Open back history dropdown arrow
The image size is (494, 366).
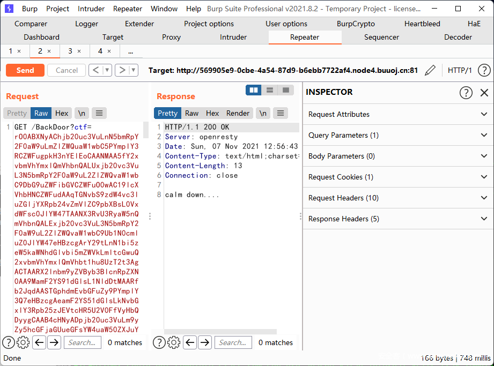107,70
